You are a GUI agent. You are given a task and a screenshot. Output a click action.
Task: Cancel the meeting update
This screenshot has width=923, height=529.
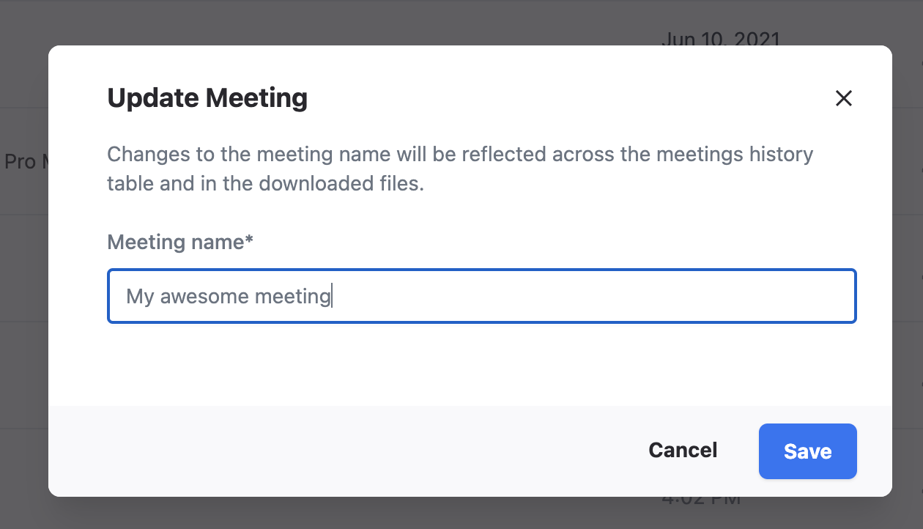(x=683, y=450)
